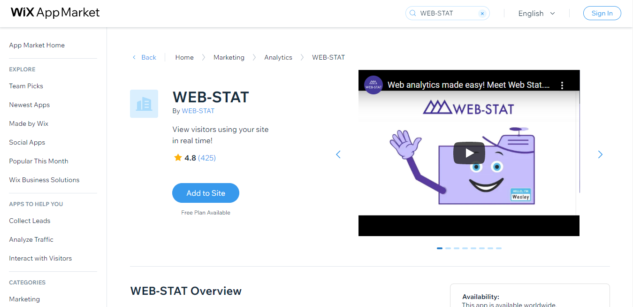Image resolution: width=633 pixels, height=307 pixels.
Task: Open Wix Business Solutions in the sidebar
Action: tap(45, 180)
